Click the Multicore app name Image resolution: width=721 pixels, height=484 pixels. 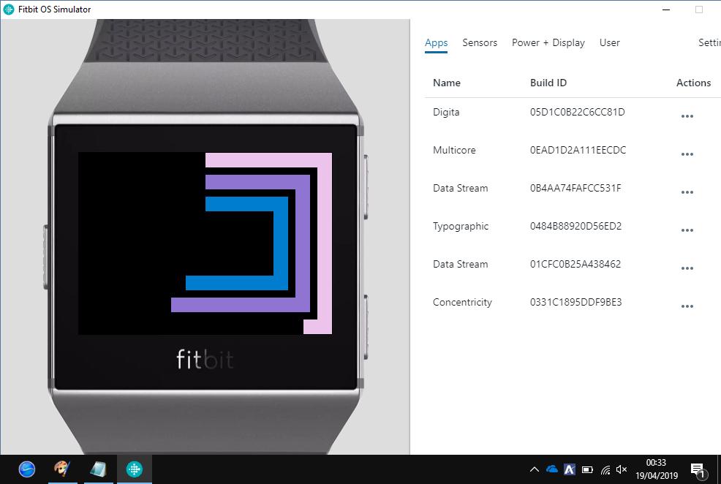454,151
